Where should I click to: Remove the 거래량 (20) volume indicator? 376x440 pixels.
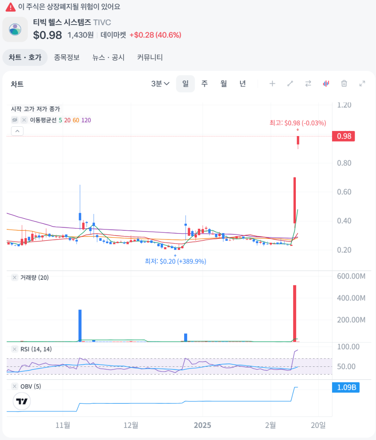click(14, 277)
